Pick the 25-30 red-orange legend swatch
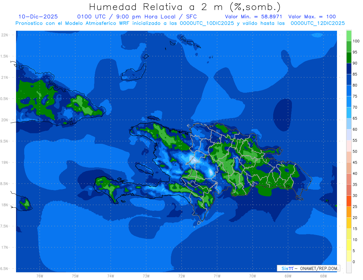 (349, 201)
